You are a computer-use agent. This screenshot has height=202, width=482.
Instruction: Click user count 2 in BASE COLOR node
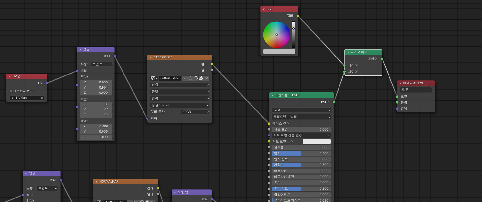[x=184, y=78]
